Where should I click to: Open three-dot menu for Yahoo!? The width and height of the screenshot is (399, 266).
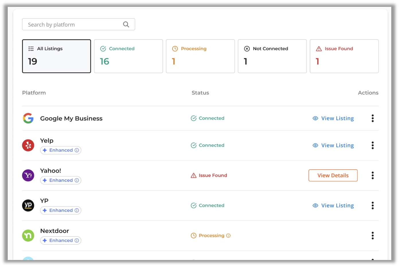(x=373, y=175)
